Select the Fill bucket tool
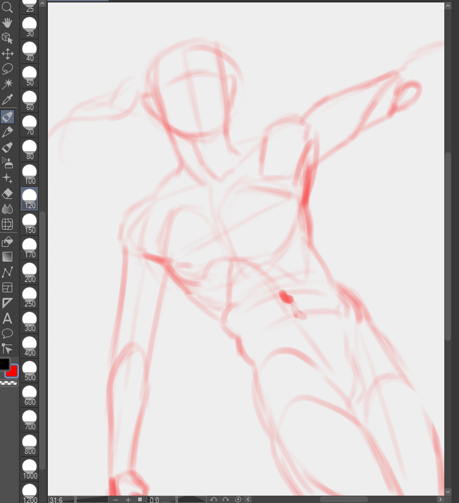Viewport: 459px width, 503px height. [7, 241]
